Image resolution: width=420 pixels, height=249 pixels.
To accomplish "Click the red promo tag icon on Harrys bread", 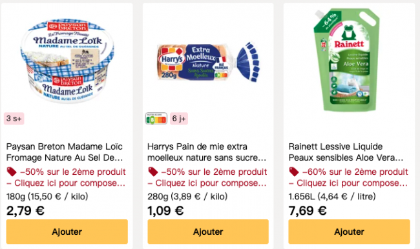I will pos(153,172).
